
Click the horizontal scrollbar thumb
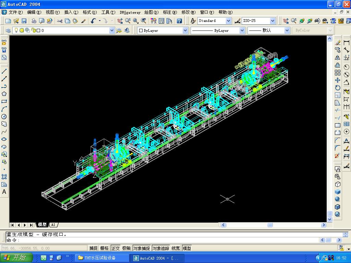point(270,225)
